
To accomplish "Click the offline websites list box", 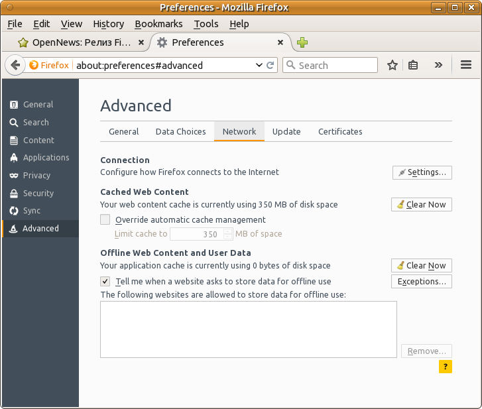I will [x=248, y=329].
